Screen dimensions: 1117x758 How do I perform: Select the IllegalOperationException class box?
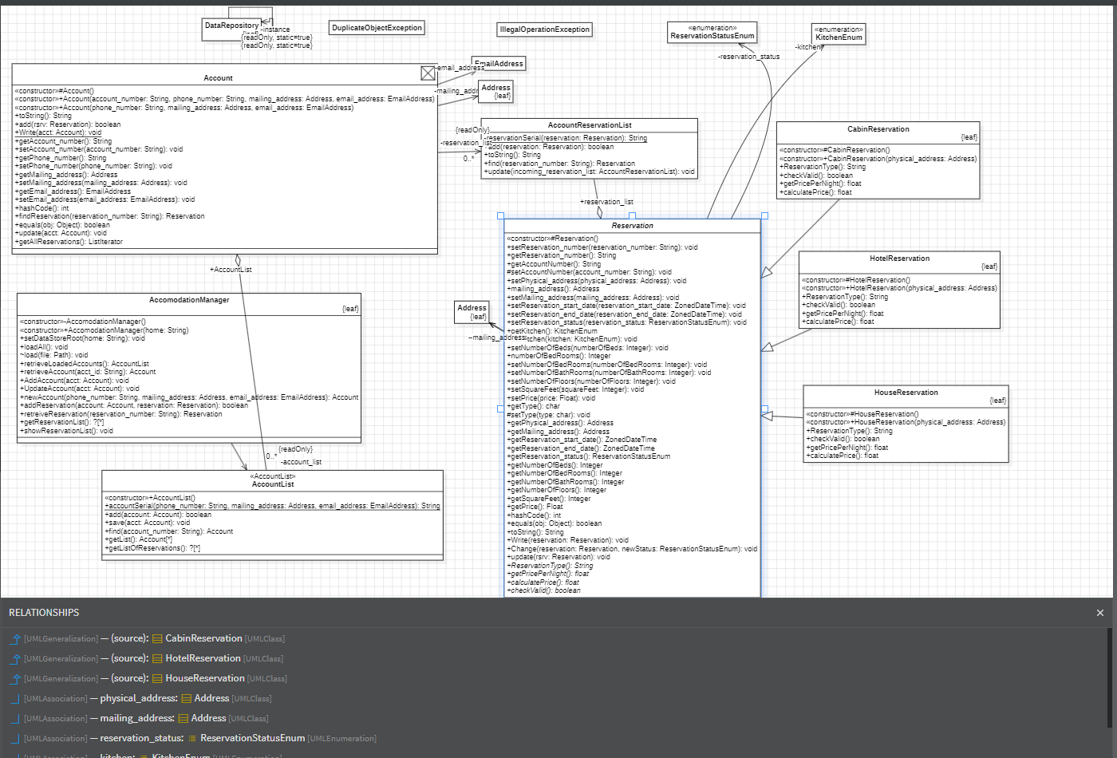click(x=544, y=30)
